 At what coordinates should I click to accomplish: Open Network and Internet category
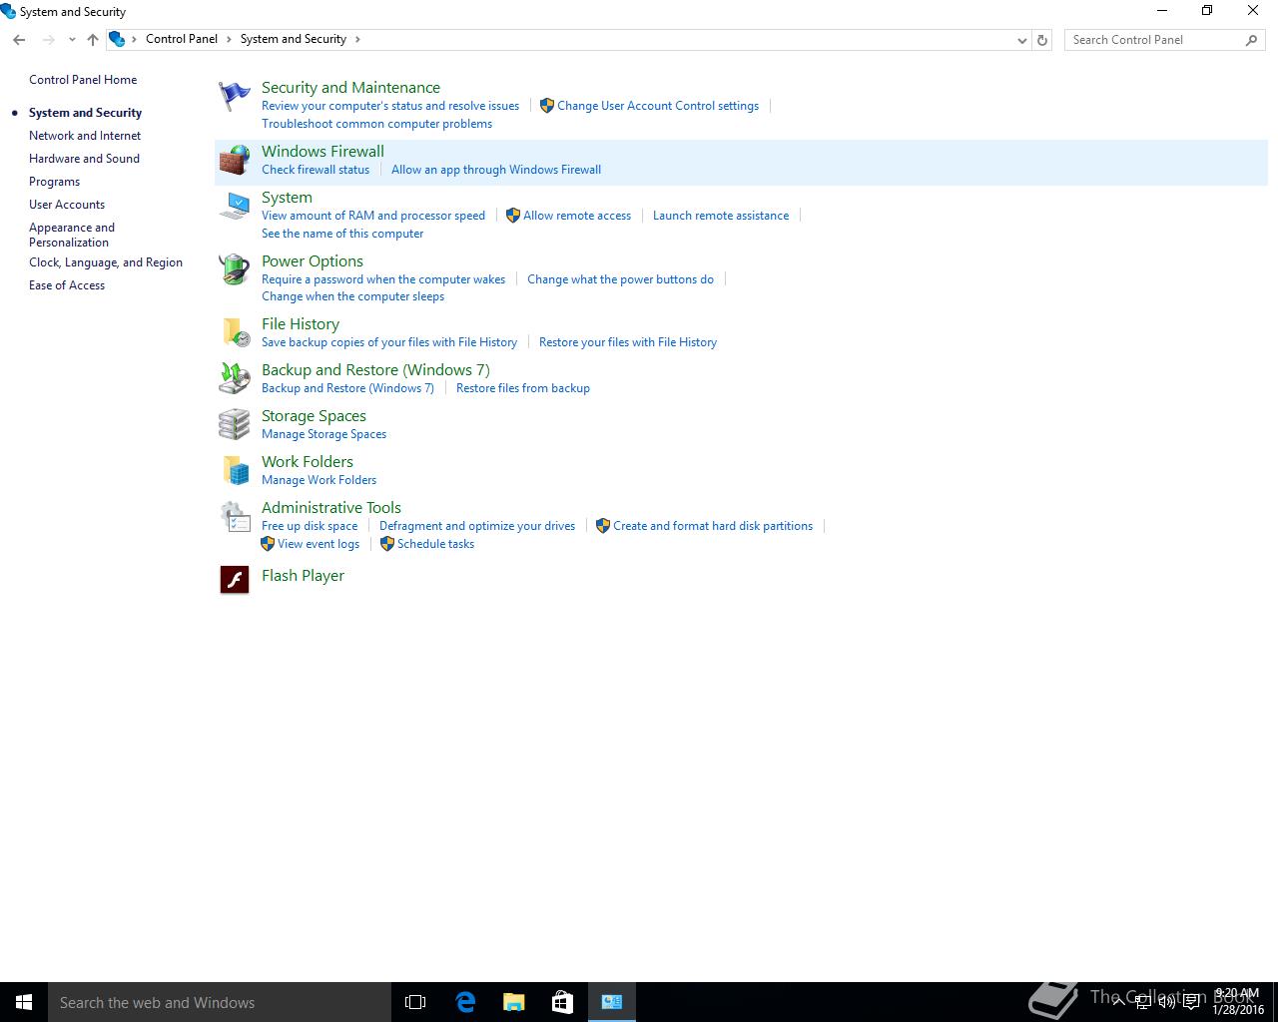tap(85, 136)
